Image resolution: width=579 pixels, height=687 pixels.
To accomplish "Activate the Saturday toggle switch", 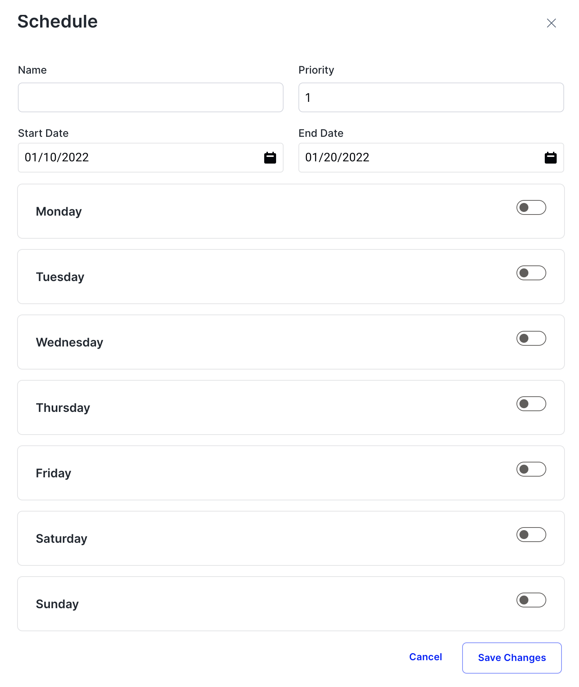I will click(531, 535).
